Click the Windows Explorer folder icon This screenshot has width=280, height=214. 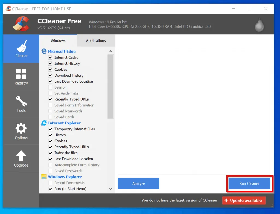[44, 177]
